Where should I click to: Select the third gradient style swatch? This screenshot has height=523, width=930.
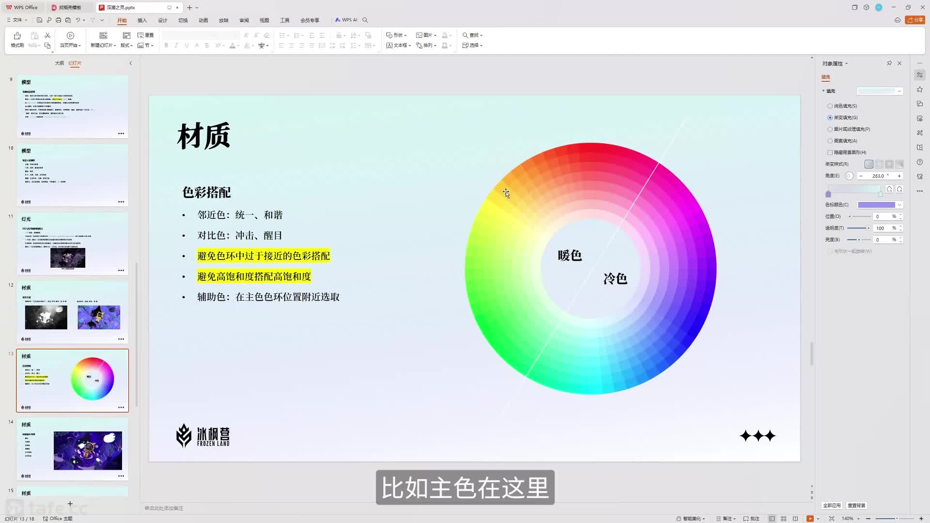[x=889, y=164]
